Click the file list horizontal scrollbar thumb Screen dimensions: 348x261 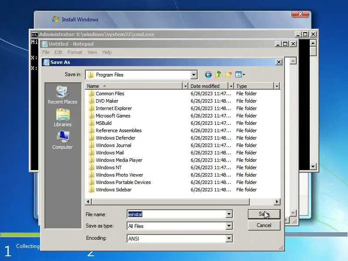point(171,201)
